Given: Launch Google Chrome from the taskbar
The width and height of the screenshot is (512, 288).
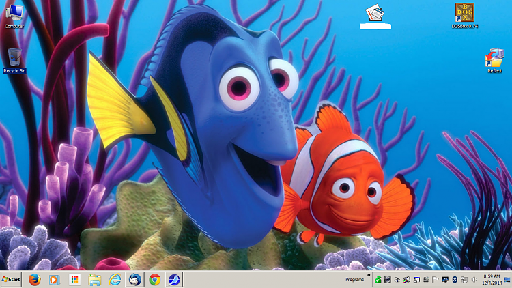Looking at the screenshot, I should pos(155,280).
